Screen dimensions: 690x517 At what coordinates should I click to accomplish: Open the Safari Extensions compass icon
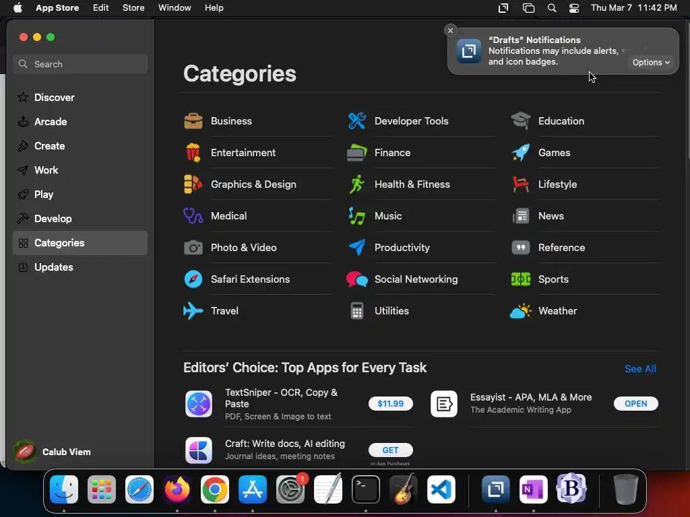tap(193, 279)
